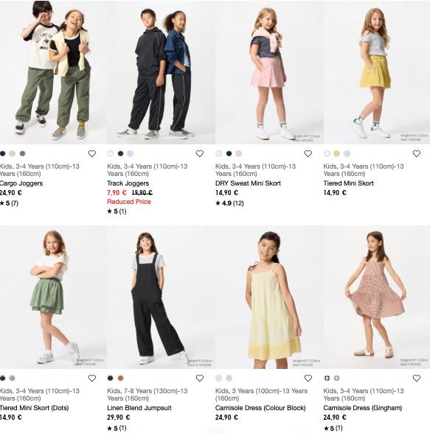Screen dimensions: 430x433
Task: Choose brown swatch for Linen Blend Jumpsuit
Action: (120, 378)
